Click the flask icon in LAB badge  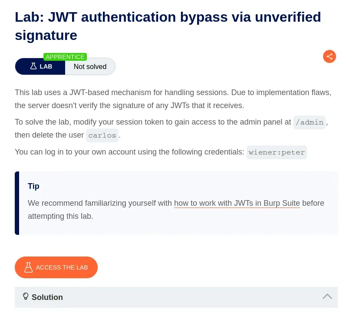pos(33,66)
